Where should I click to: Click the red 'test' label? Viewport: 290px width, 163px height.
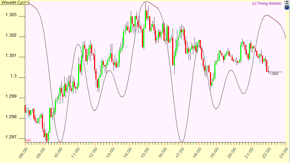click(28, 140)
